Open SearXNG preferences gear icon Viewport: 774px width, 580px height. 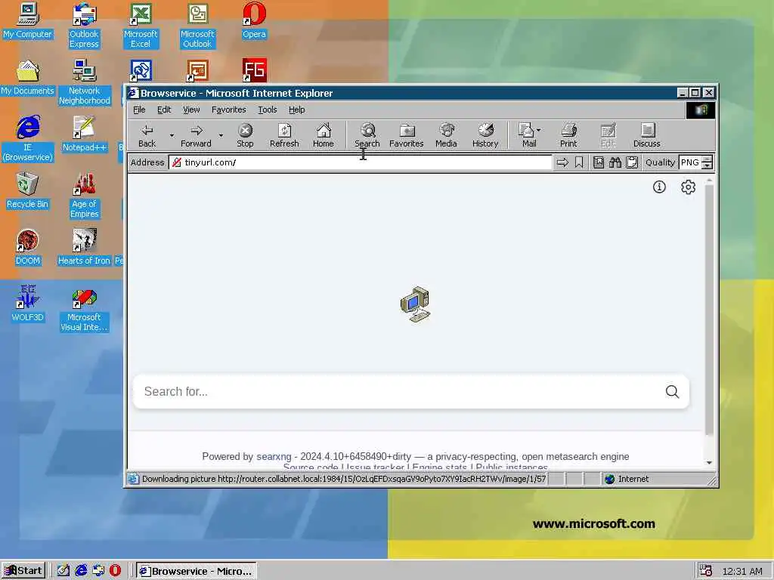pos(688,187)
